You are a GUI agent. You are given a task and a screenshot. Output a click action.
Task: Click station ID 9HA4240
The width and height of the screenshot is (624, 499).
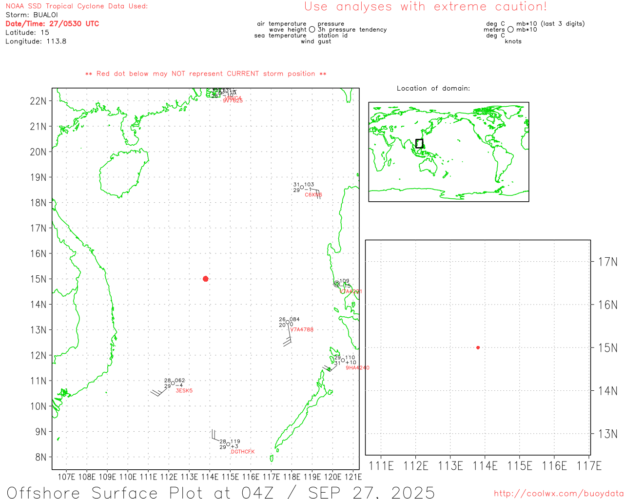tap(357, 368)
